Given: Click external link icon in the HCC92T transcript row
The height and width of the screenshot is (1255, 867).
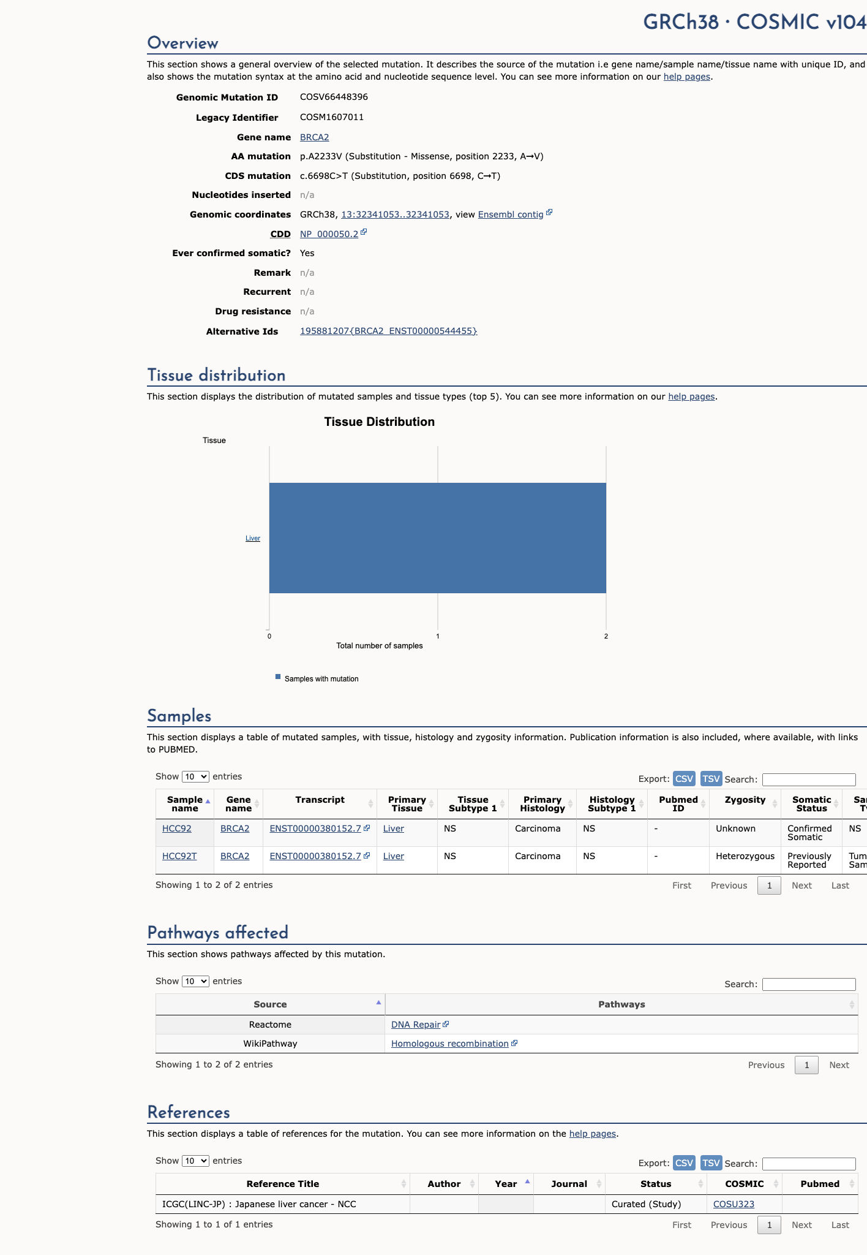Looking at the screenshot, I should (x=367, y=855).
